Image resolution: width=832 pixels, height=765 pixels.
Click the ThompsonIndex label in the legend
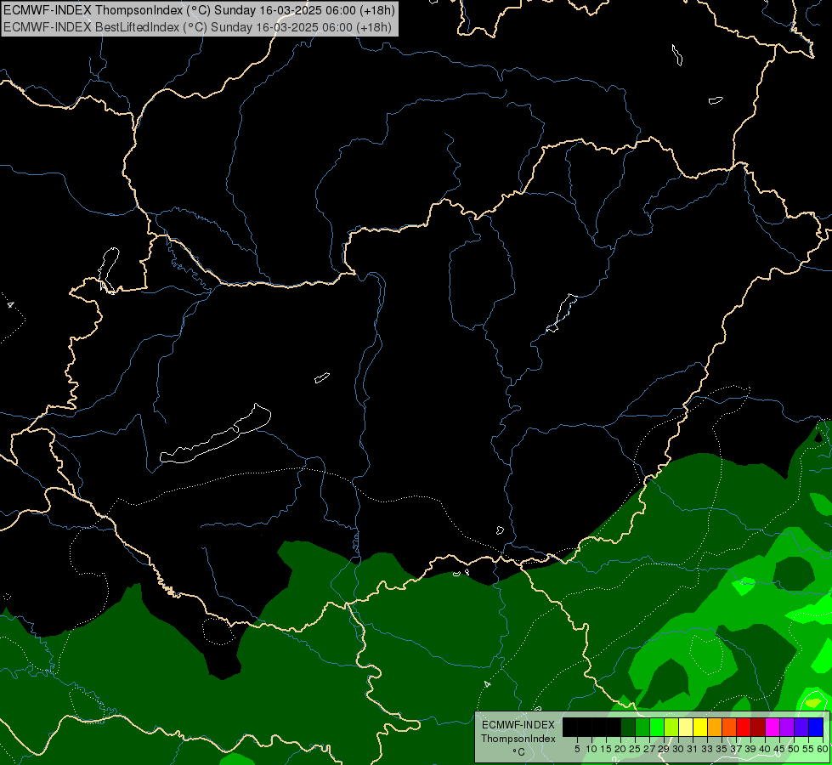point(518,739)
